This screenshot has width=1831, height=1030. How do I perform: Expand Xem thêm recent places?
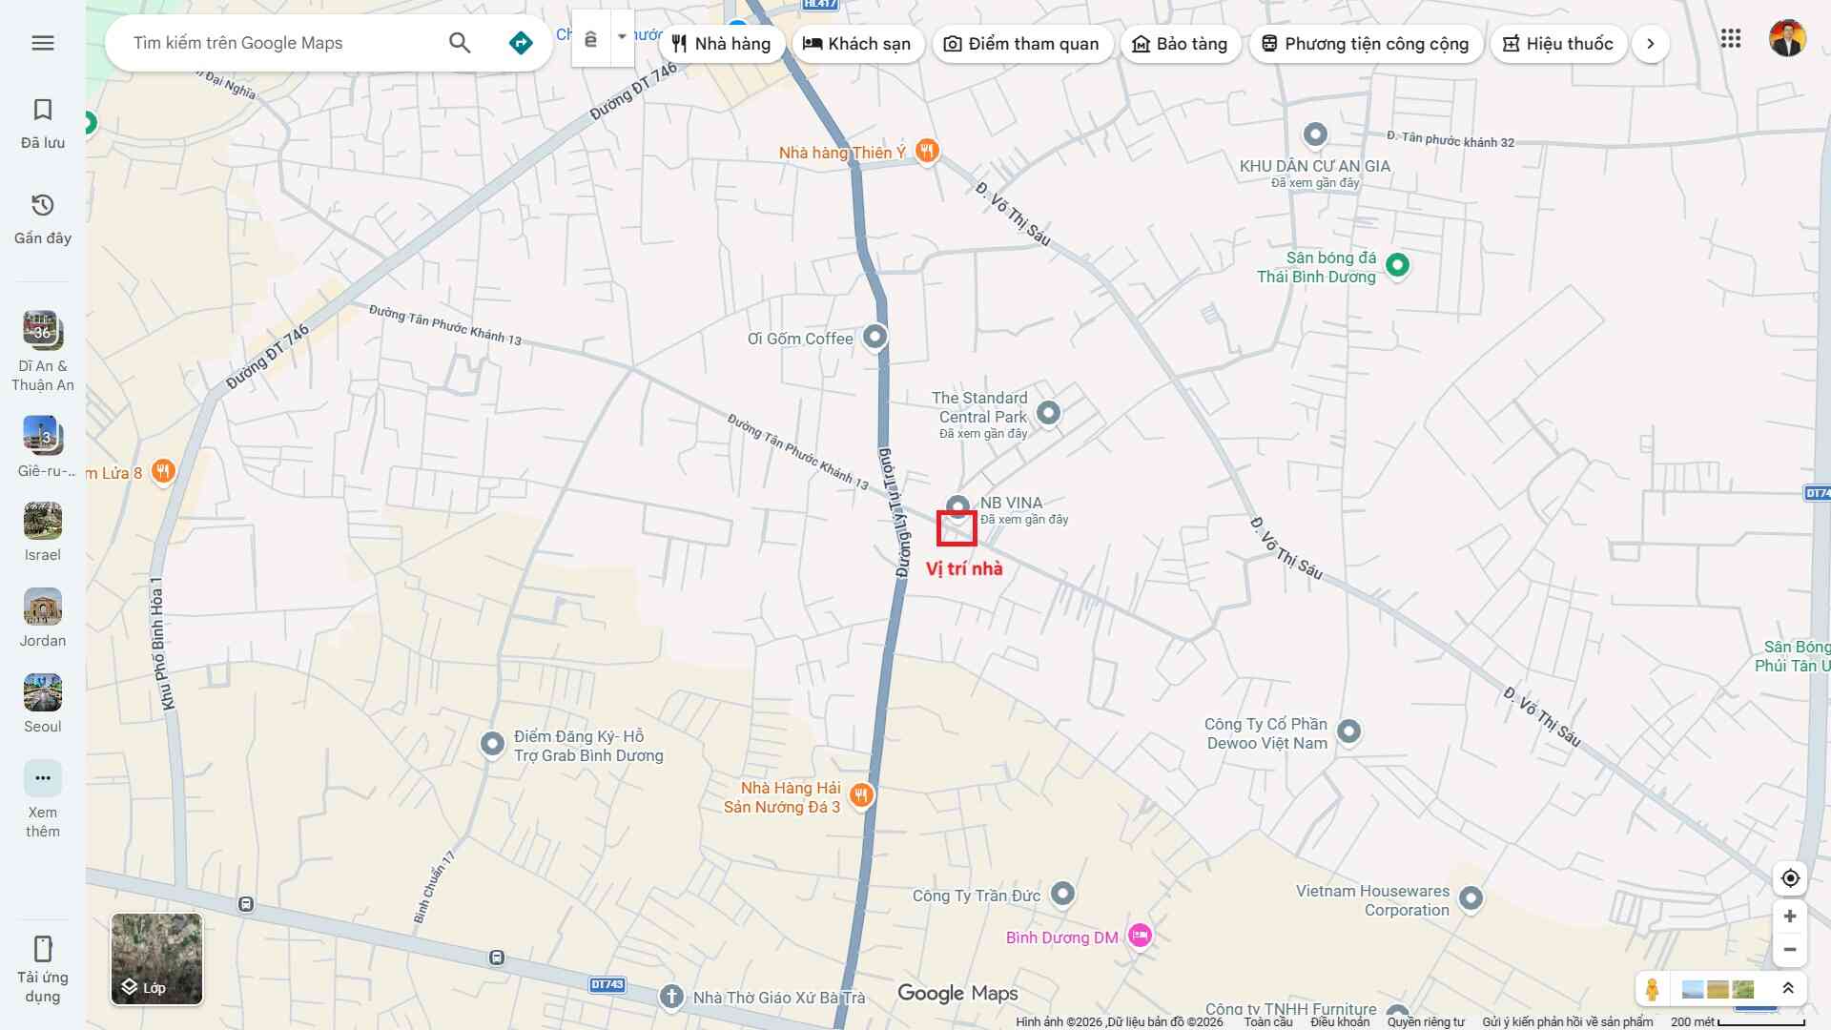[x=43, y=801]
